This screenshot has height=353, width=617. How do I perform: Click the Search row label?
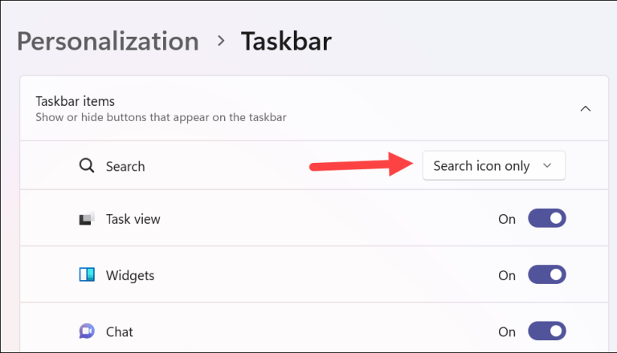coord(125,166)
